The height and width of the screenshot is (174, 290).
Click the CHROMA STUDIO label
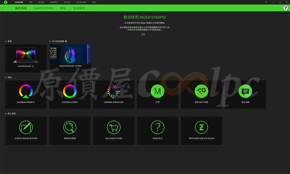(70, 102)
